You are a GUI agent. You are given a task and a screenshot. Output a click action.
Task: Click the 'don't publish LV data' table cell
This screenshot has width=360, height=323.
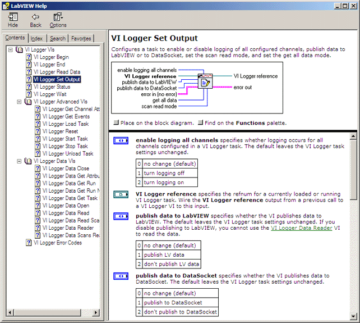coord(172,264)
